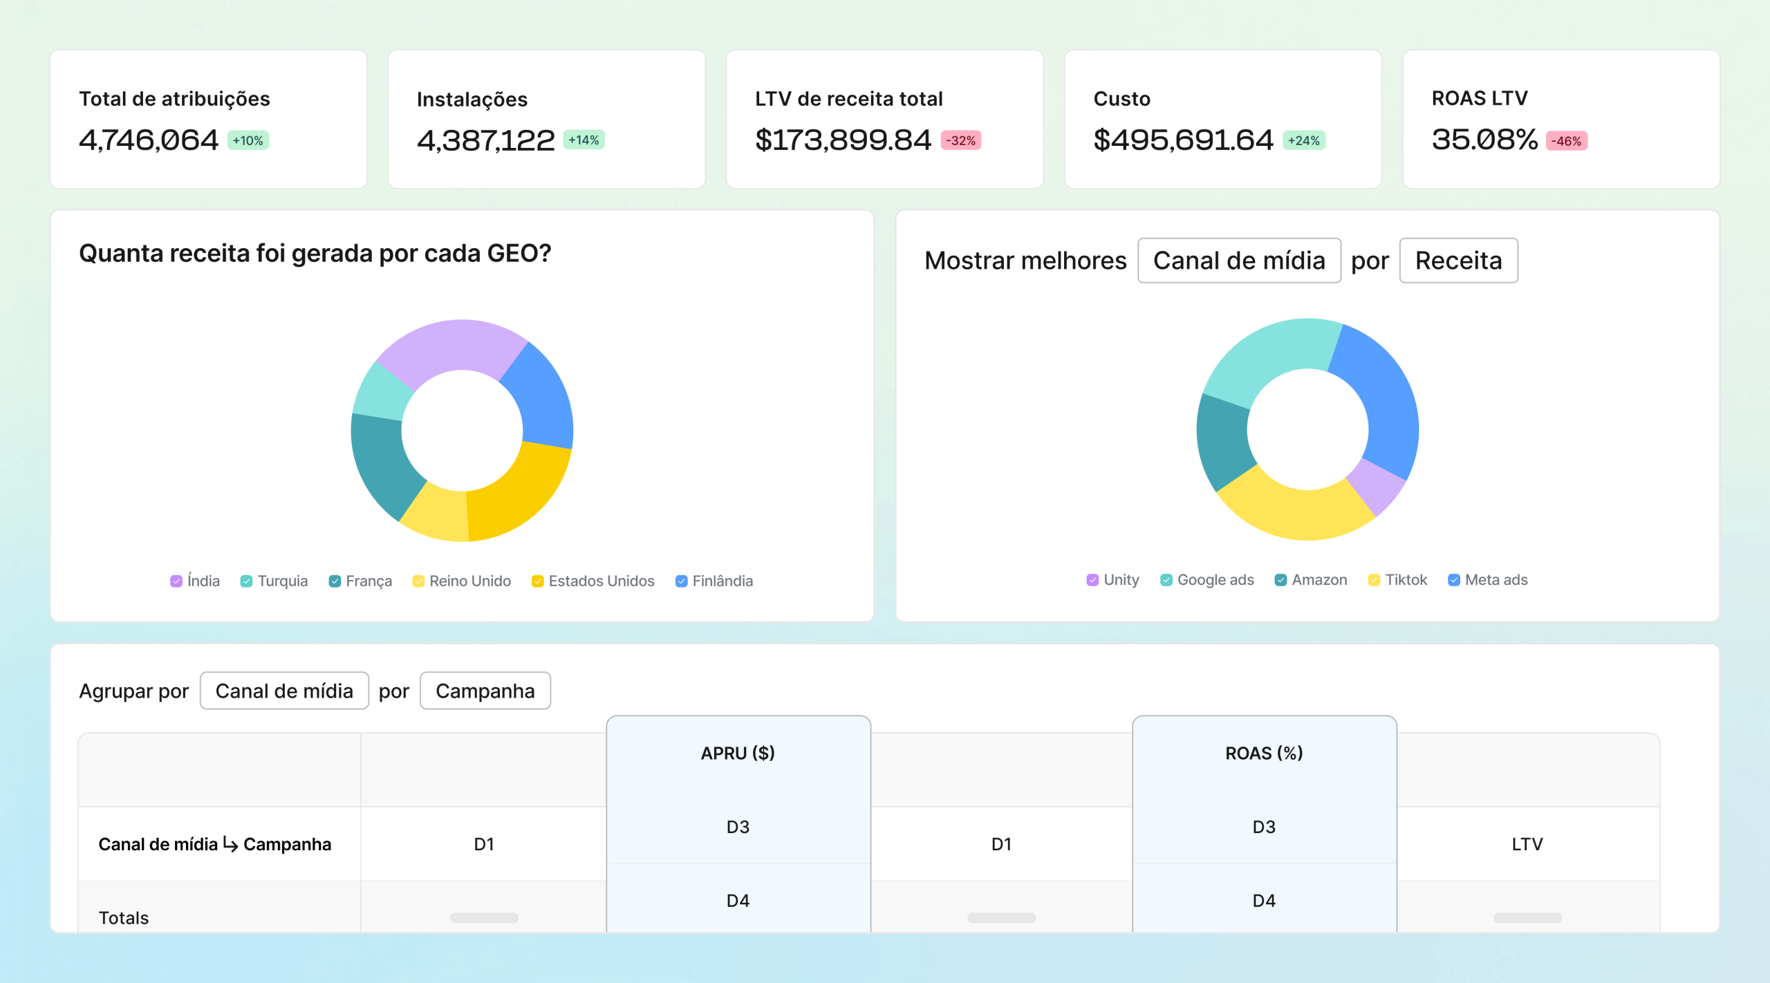Uncheck the Unity legend entry
1770x983 pixels.
click(1092, 579)
